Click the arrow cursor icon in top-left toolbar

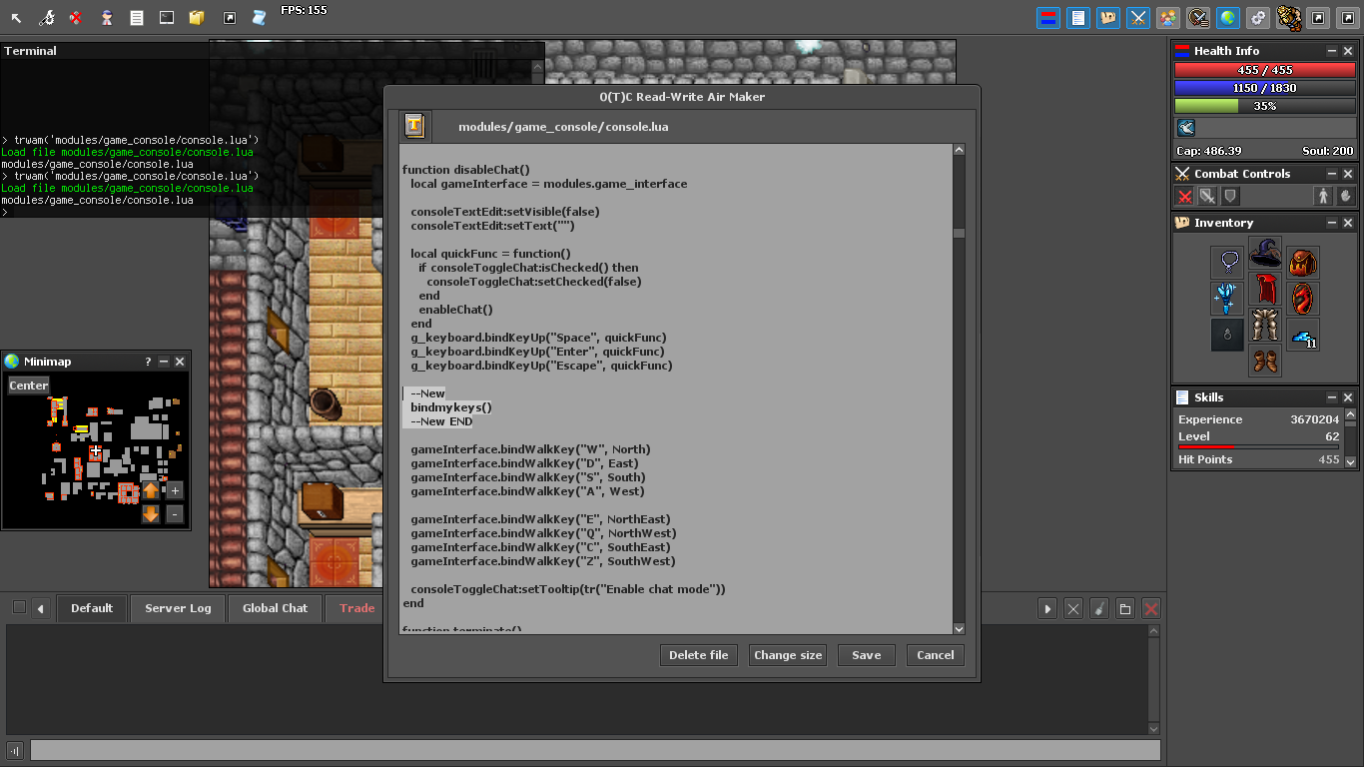point(17,18)
